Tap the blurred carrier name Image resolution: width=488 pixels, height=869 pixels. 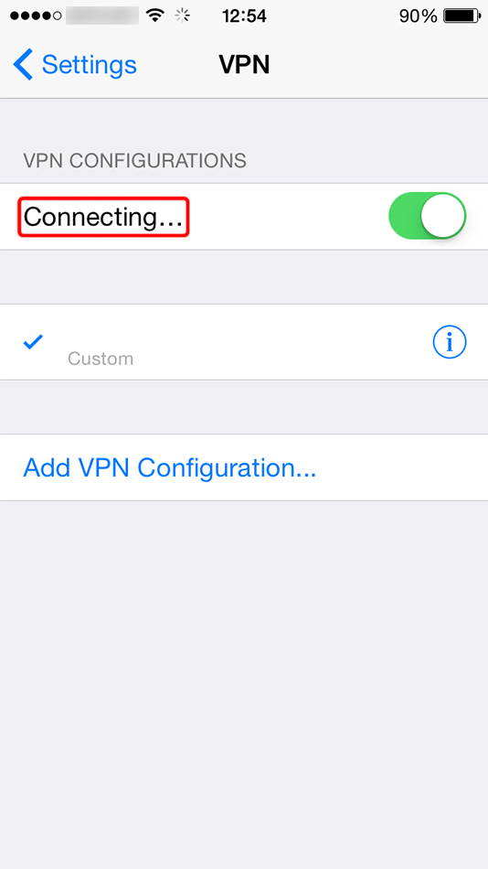[102, 16]
